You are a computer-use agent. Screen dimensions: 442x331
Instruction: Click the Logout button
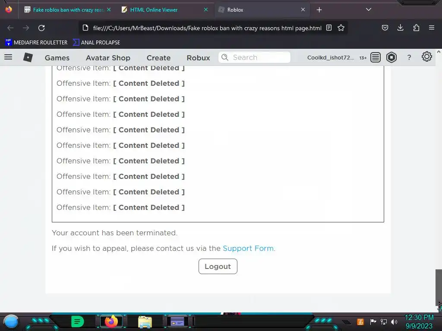point(218,266)
